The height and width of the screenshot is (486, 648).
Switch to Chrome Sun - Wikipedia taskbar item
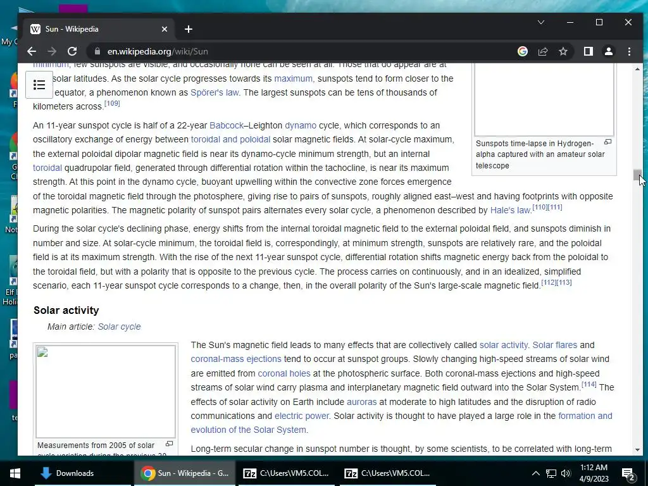pos(184,473)
